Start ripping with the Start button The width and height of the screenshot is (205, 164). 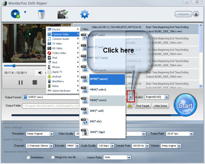(x=185, y=105)
